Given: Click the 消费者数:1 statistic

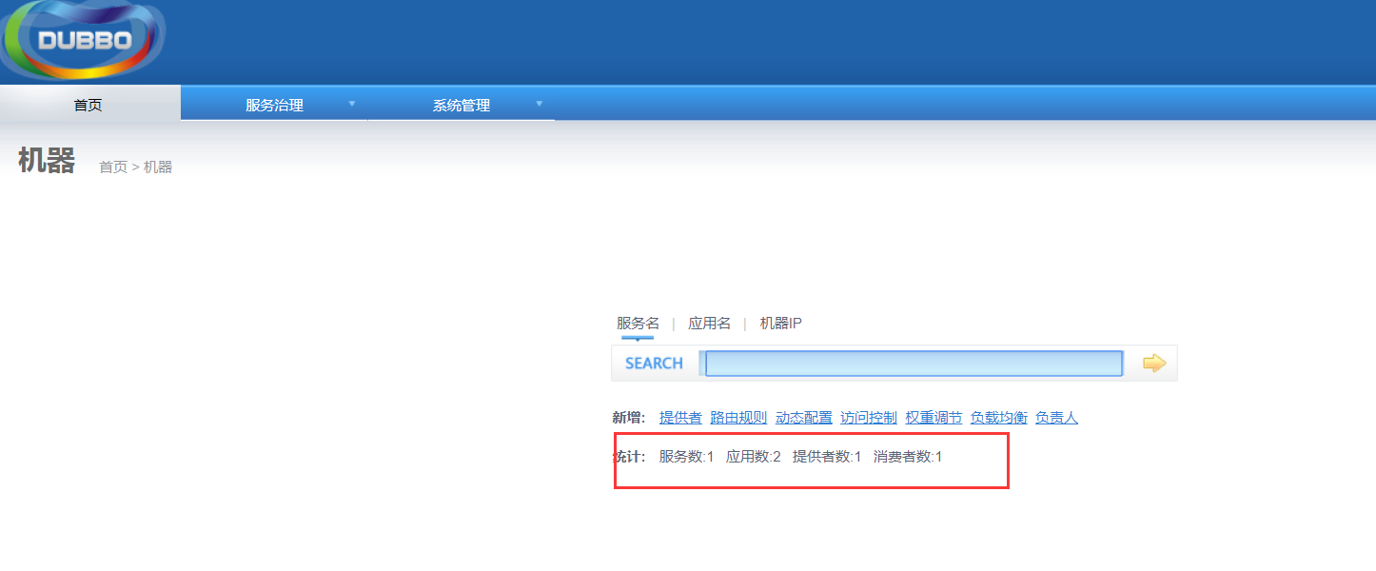Looking at the screenshot, I should 908,457.
